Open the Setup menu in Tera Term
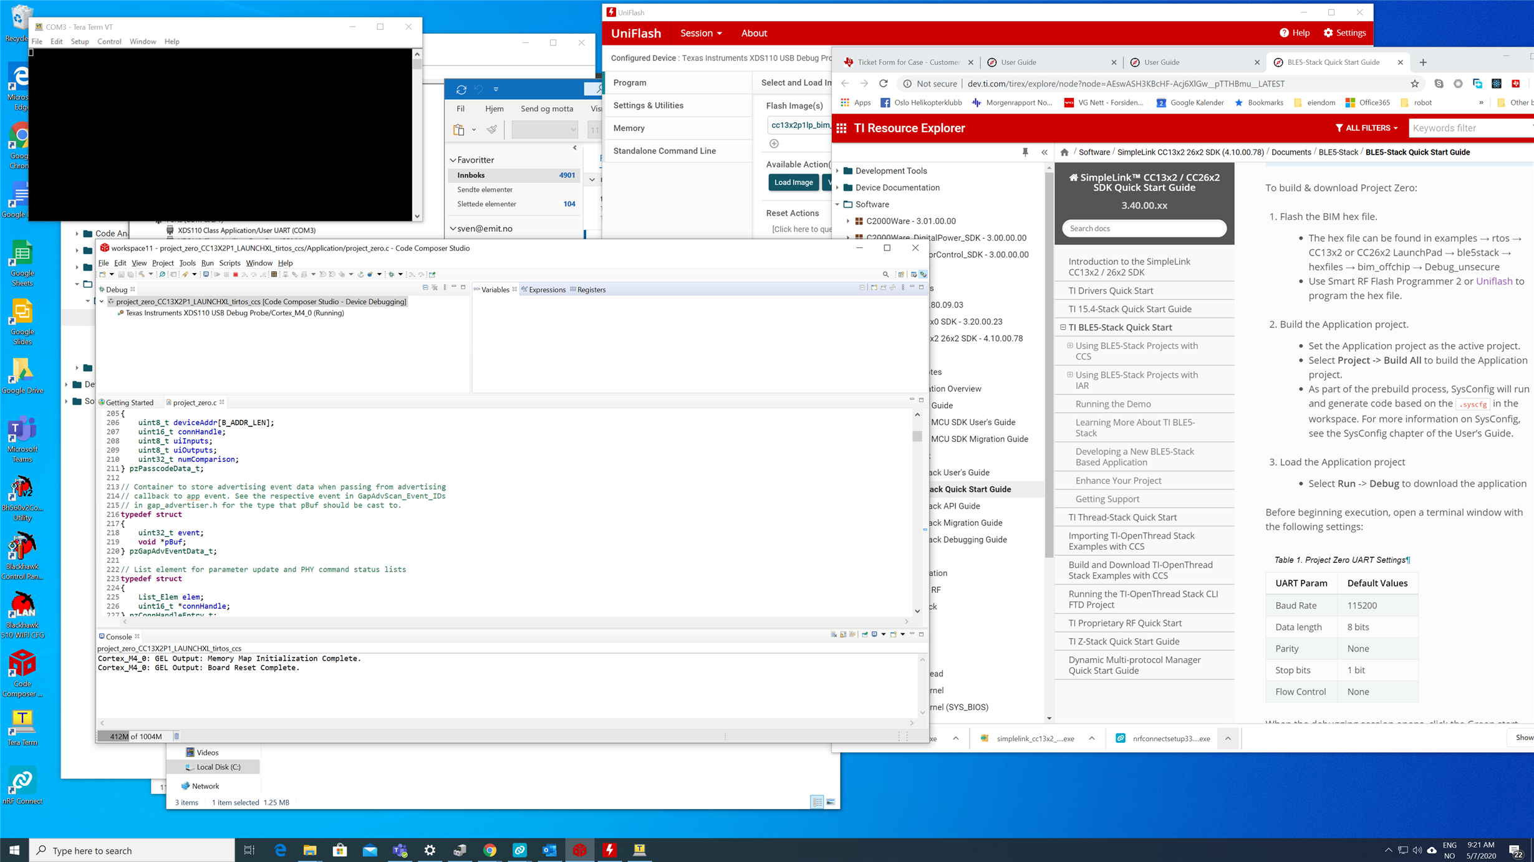The height and width of the screenshot is (862, 1534). 80,42
